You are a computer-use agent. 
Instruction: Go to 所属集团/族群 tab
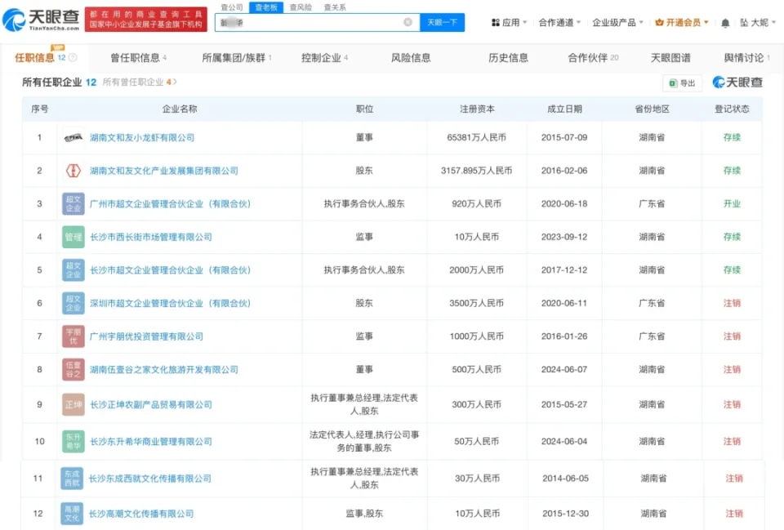pos(237,57)
